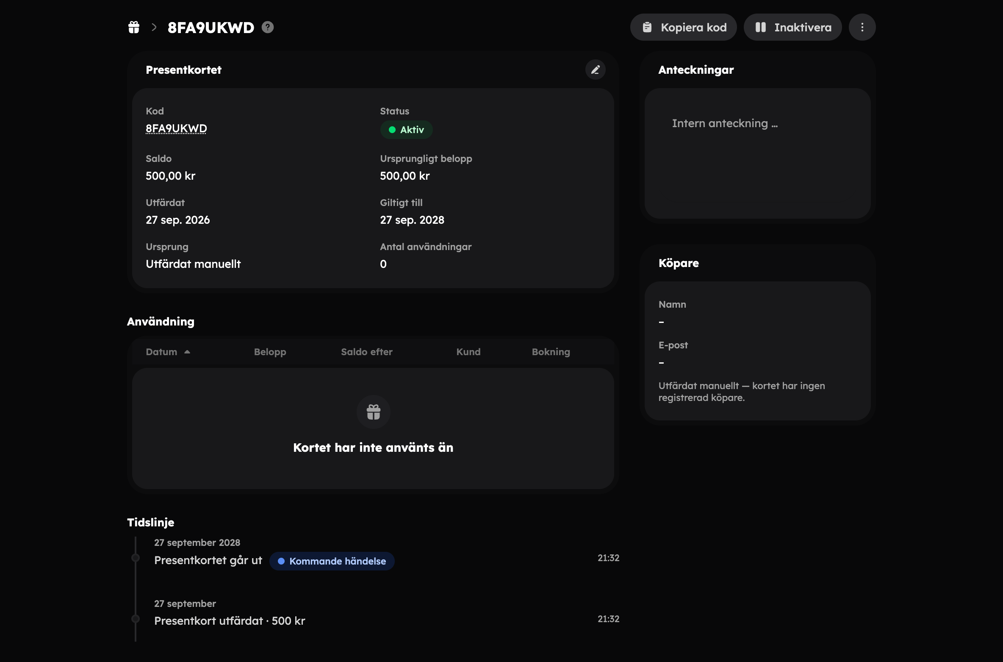Click the clipboard icon in Kopiera kod

pyautogui.click(x=647, y=27)
